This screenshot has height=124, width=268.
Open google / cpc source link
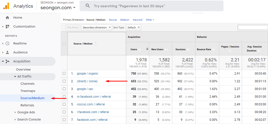point(85,89)
